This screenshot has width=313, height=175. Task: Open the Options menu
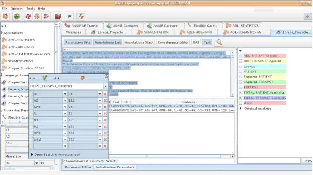pos(17,9)
